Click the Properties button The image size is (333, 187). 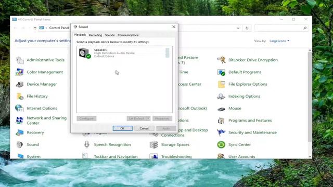point(162,118)
